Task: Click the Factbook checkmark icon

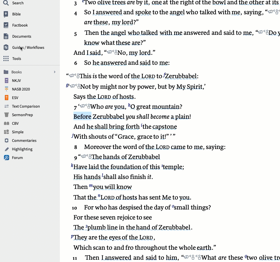Action: 6,25
